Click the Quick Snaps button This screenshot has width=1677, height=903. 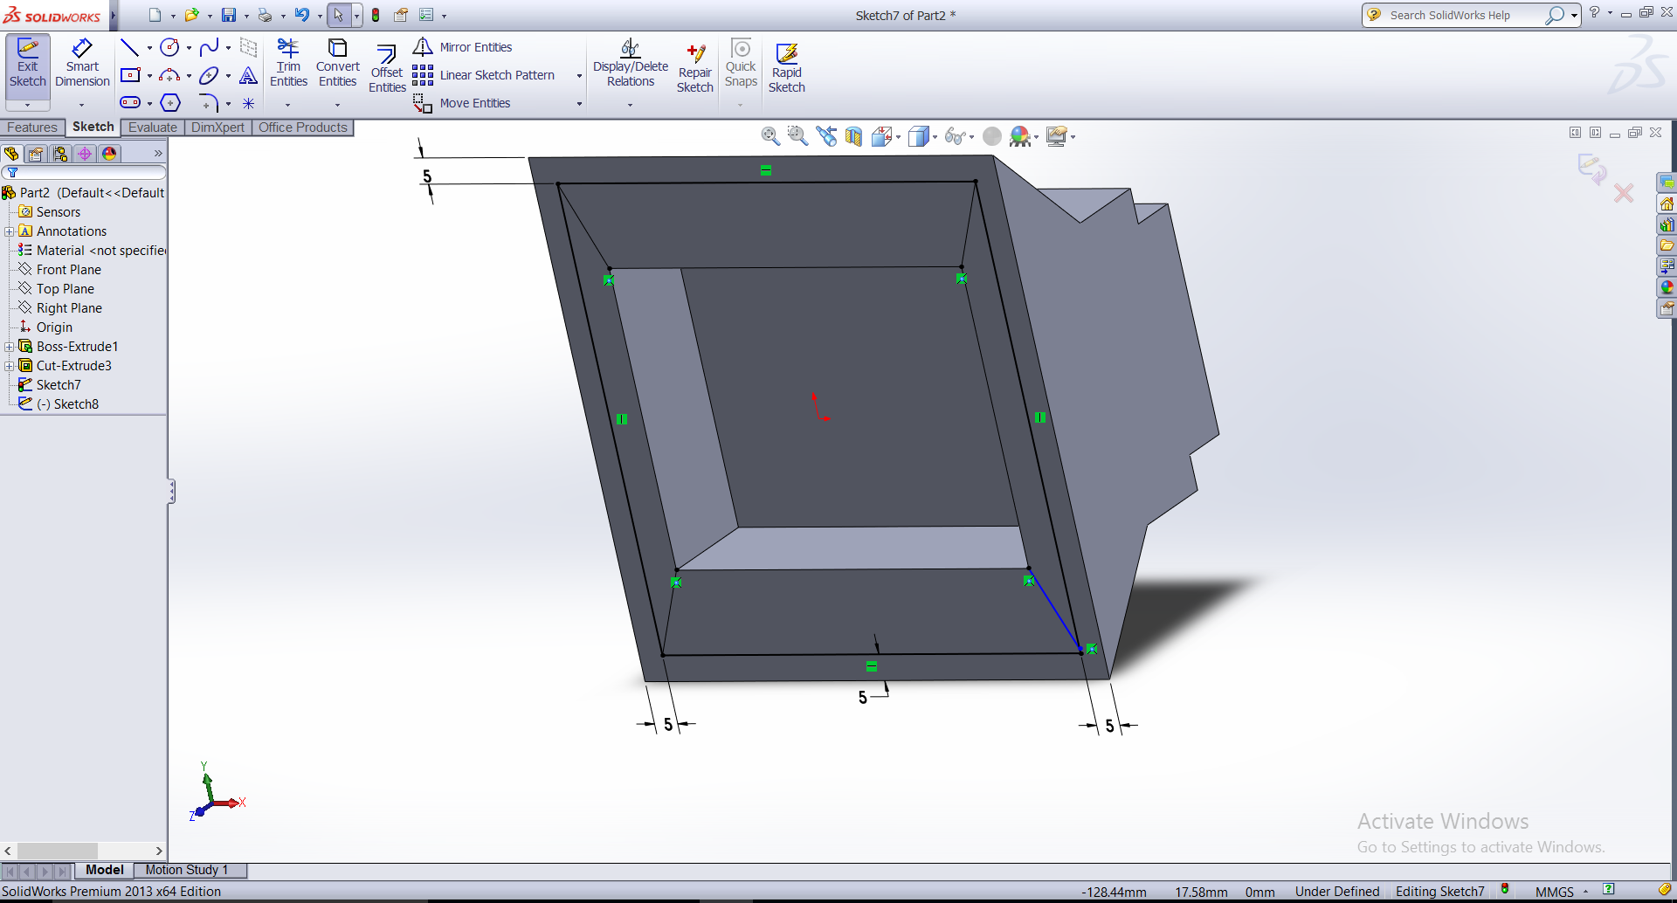[741, 63]
